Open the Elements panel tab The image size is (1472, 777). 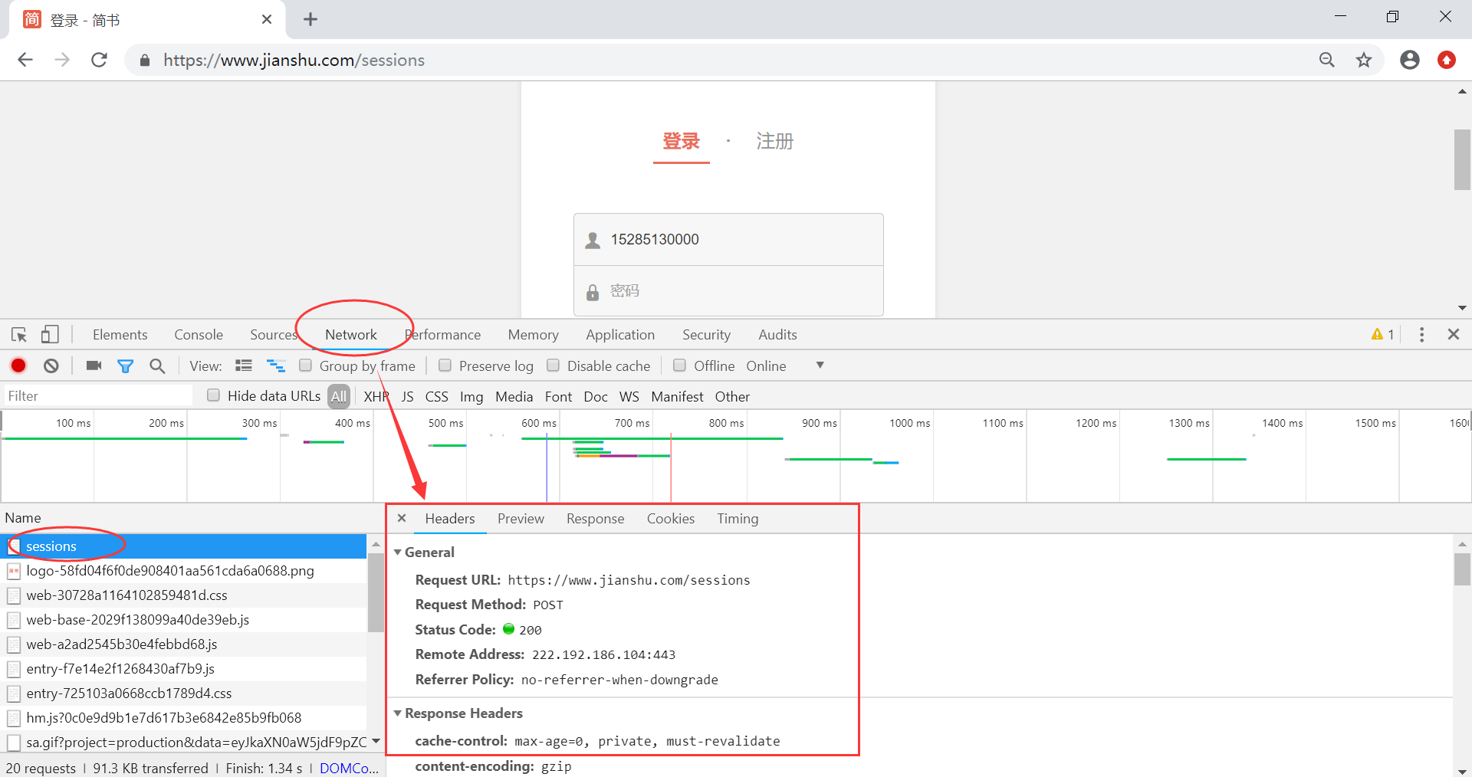[x=120, y=335]
